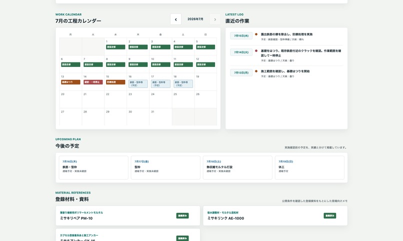Click the 7月13日(月) date chip in the log
The image size is (403, 241).
pos(241,72)
